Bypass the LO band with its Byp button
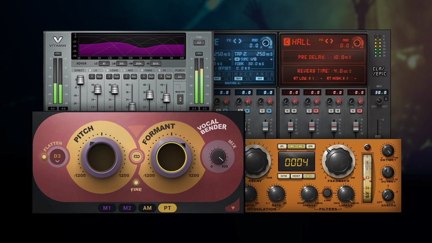The height and width of the screenshot is (243, 432). pos(98,76)
